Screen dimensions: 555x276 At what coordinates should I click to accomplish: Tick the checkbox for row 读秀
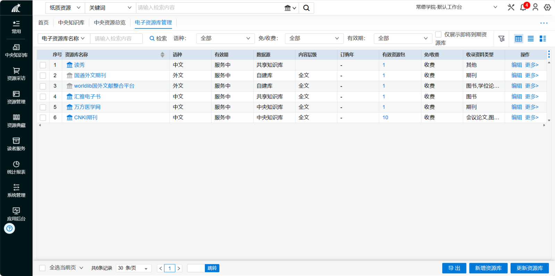coord(43,65)
